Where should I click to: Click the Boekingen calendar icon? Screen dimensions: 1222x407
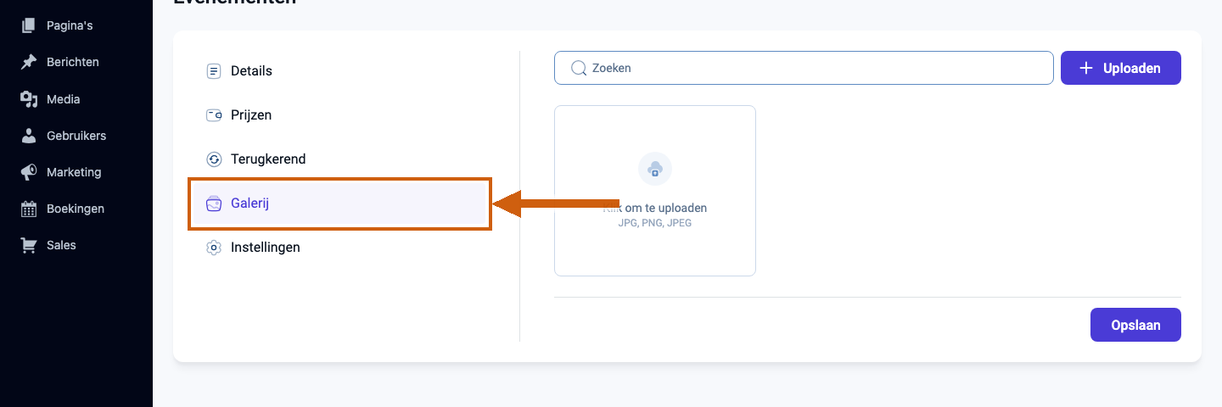coord(29,209)
